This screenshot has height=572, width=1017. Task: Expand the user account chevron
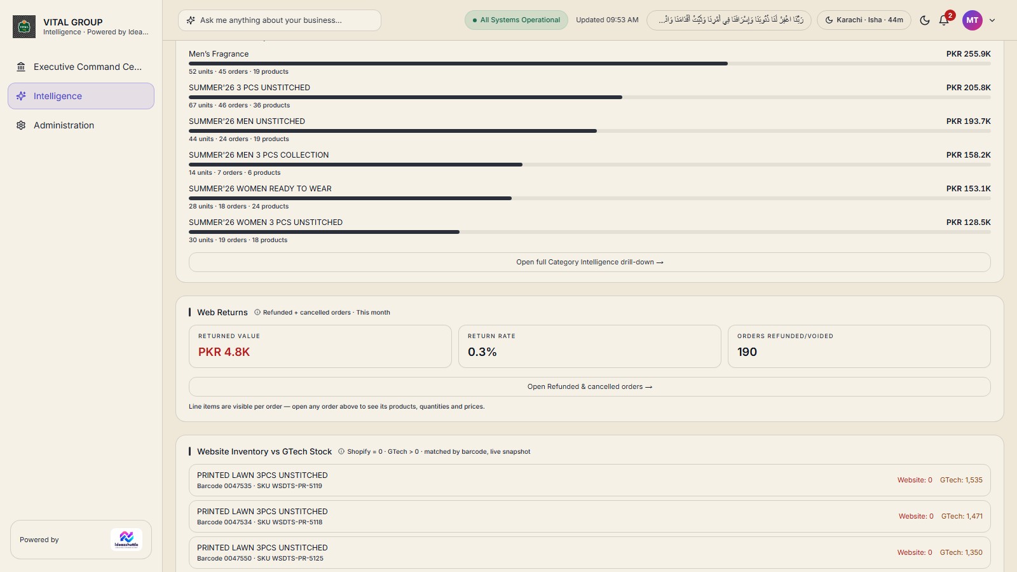pos(992,20)
